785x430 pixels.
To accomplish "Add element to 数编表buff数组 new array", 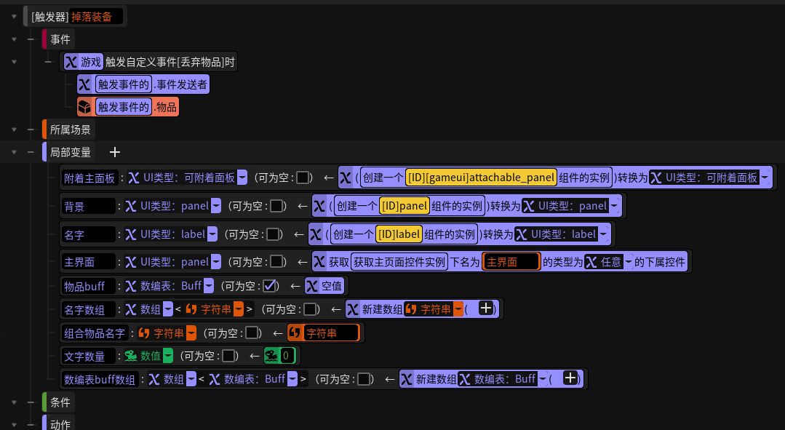I will click(570, 378).
